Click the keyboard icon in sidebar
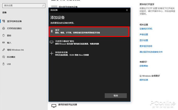The image size is (178, 110). pos(4,43)
